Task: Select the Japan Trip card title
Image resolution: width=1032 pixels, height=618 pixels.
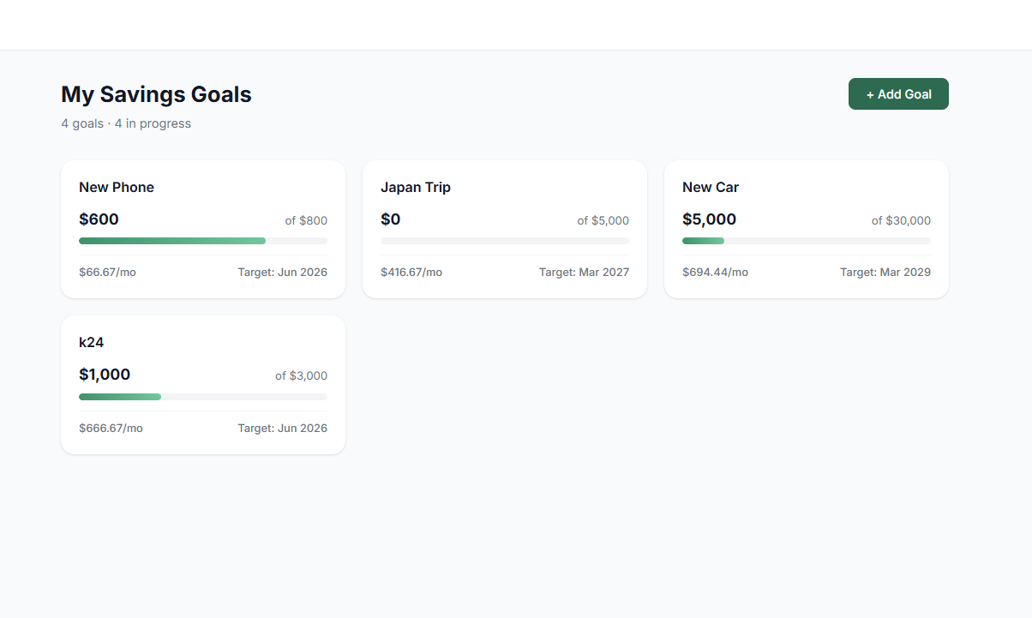Action: (x=416, y=187)
